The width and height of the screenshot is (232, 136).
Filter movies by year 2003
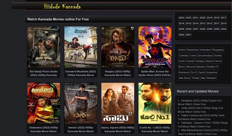224,29
